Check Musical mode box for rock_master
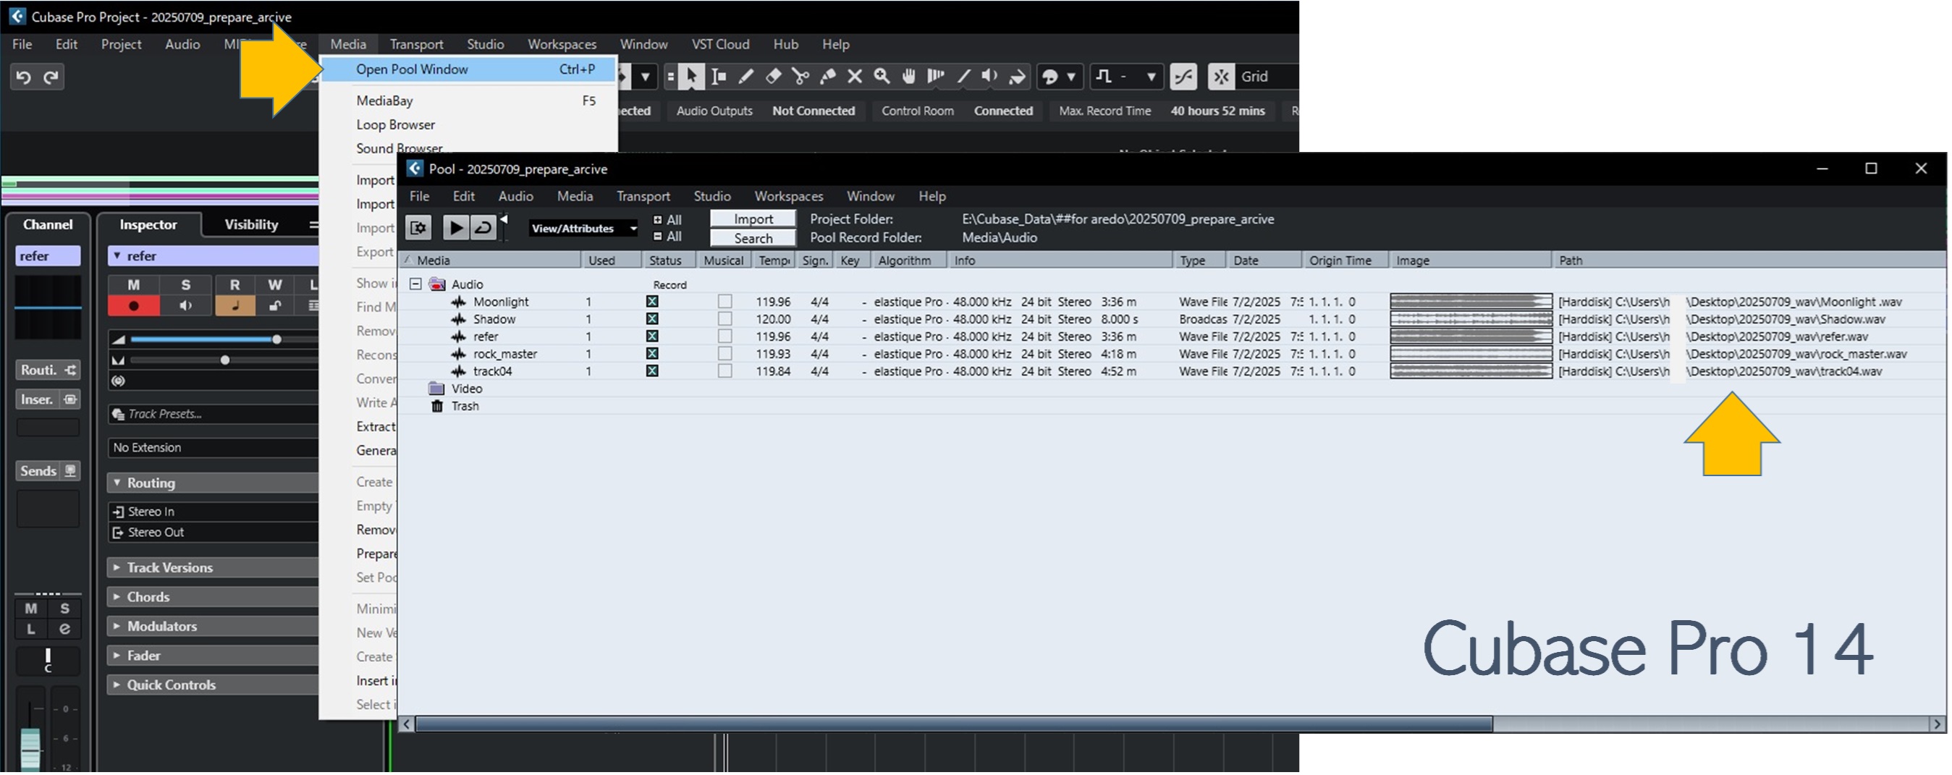This screenshot has height=775, width=1952. 725,354
